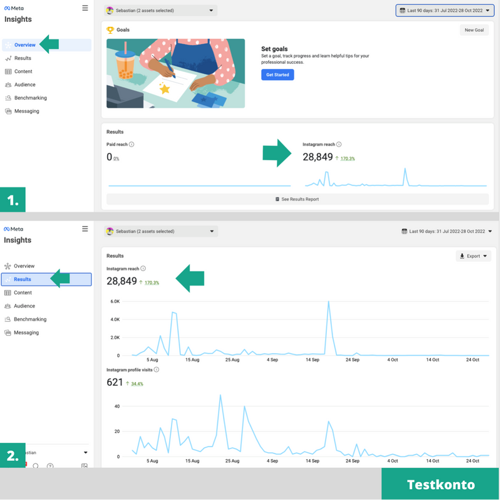Click calendar icon in lower date selector

point(405,232)
